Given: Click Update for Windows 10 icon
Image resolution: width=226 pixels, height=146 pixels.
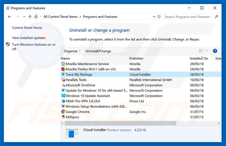Looking at the screenshot, I should tap(63, 90).
